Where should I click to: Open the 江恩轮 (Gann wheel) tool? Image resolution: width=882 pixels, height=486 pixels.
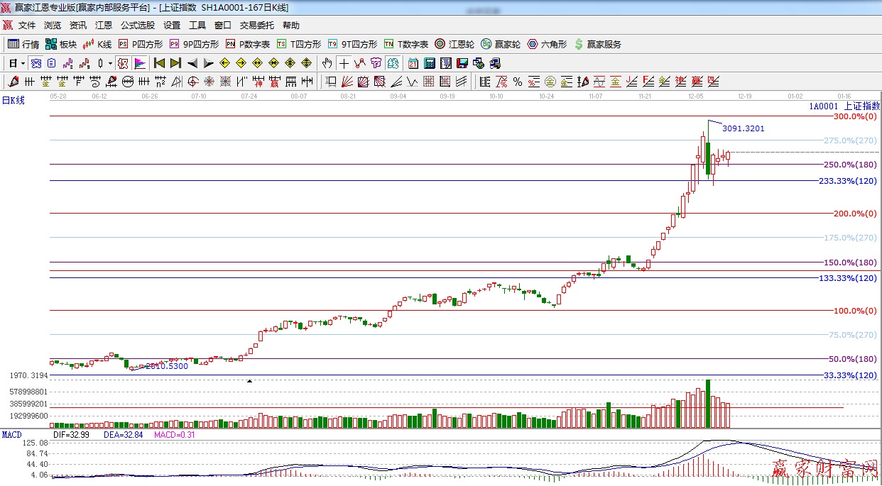point(454,44)
